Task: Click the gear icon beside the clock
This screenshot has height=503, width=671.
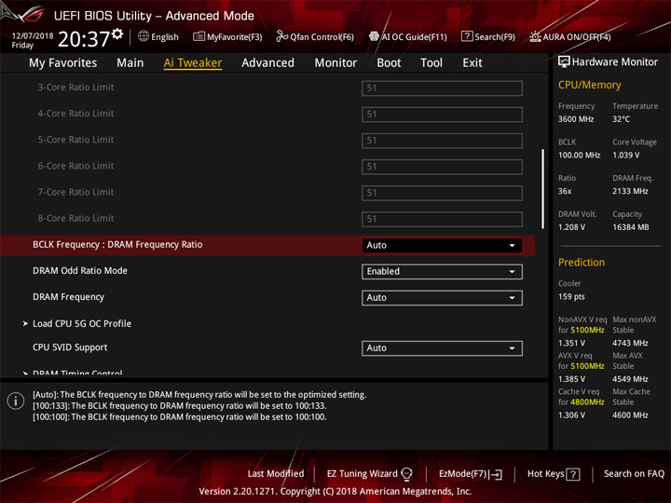Action: coord(117,34)
